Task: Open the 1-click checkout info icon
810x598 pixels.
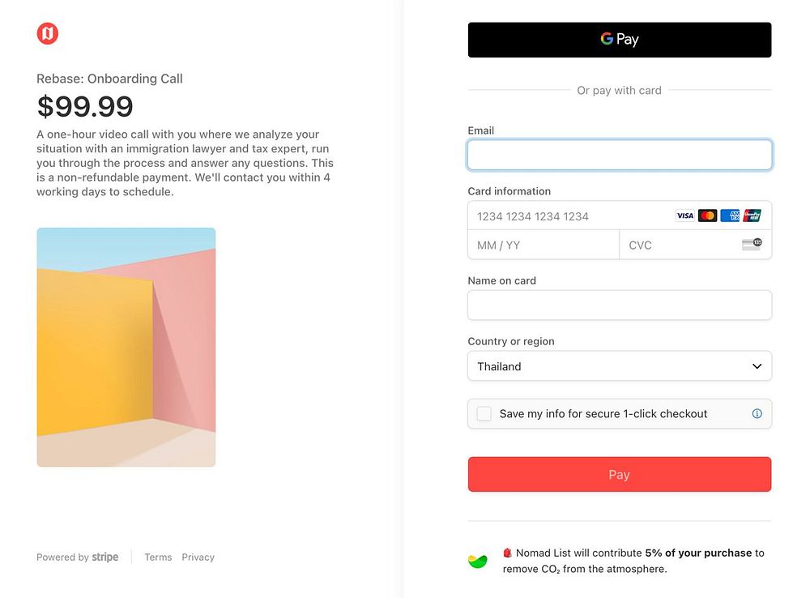Action: coord(757,413)
